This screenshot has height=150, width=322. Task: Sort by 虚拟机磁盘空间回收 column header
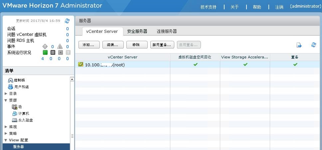point(195,57)
